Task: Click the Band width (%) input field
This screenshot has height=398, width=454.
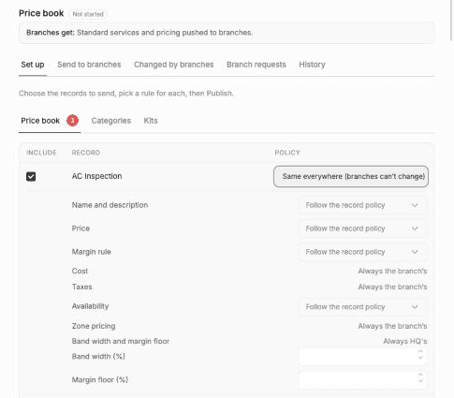Action: tap(362, 357)
